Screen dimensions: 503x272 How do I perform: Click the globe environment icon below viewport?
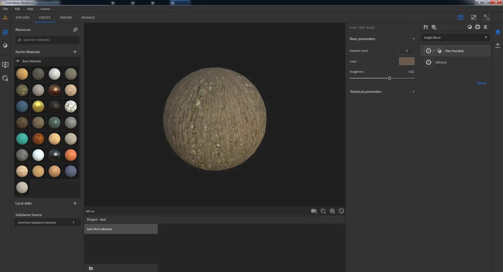coord(332,211)
